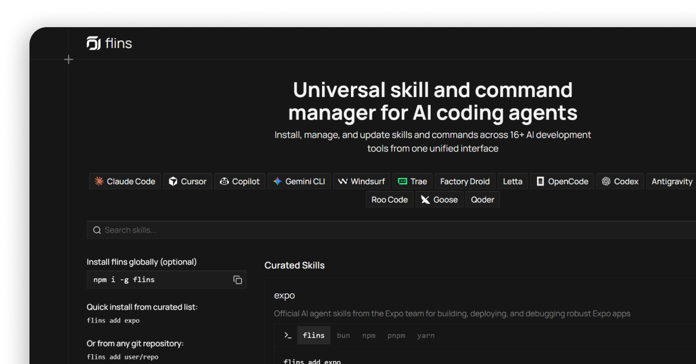Click the Copilot icon
The height and width of the screenshot is (364, 696).
(224, 181)
